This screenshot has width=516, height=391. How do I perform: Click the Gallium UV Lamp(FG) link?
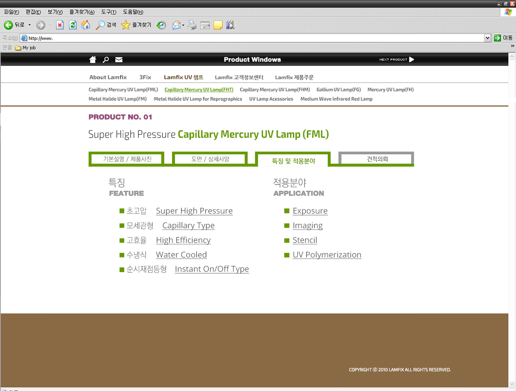coord(338,90)
